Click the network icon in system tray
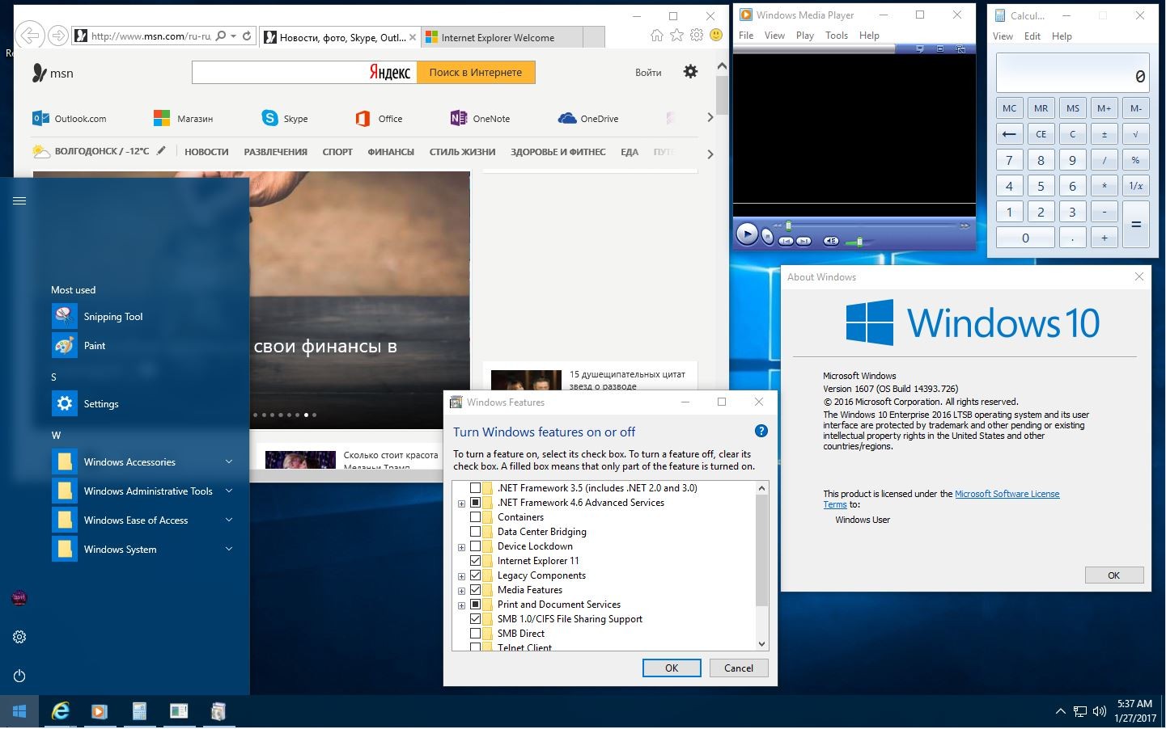This screenshot has height=729, width=1166. point(1080,711)
